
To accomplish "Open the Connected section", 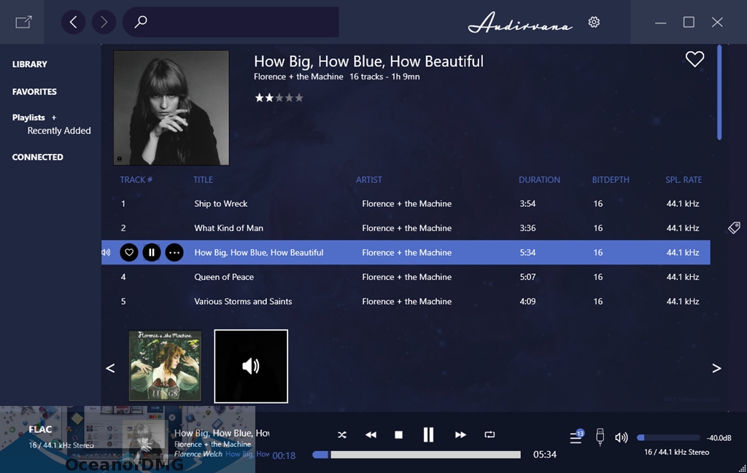I will (x=38, y=157).
